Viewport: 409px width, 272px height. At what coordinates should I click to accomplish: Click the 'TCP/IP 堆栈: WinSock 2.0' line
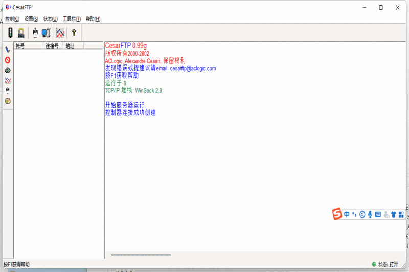point(133,90)
